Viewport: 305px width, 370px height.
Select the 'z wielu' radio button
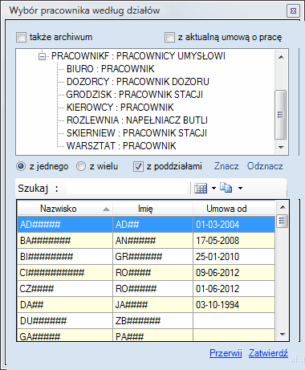click(81, 166)
